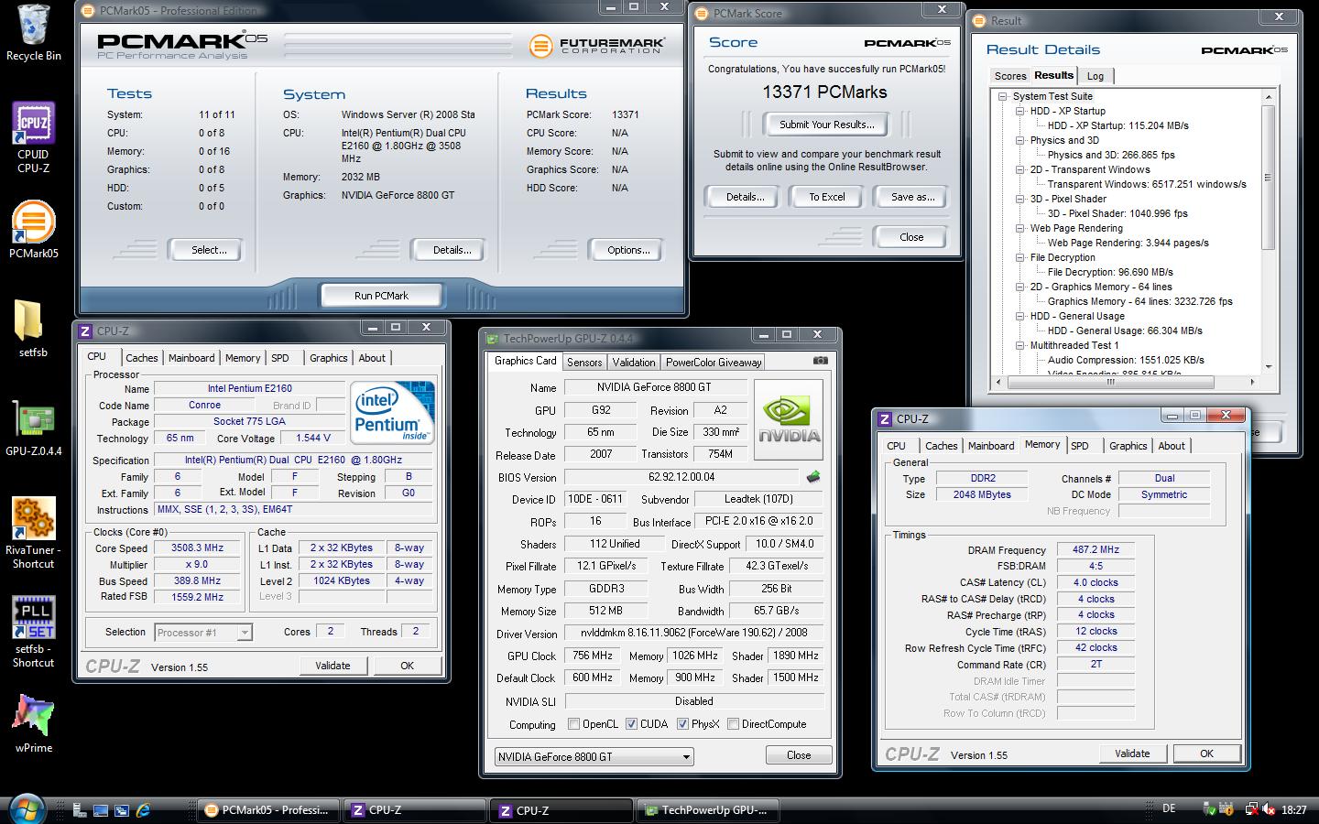Click Submit Your Results button
This screenshot has height=824, width=1319.
[826, 125]
